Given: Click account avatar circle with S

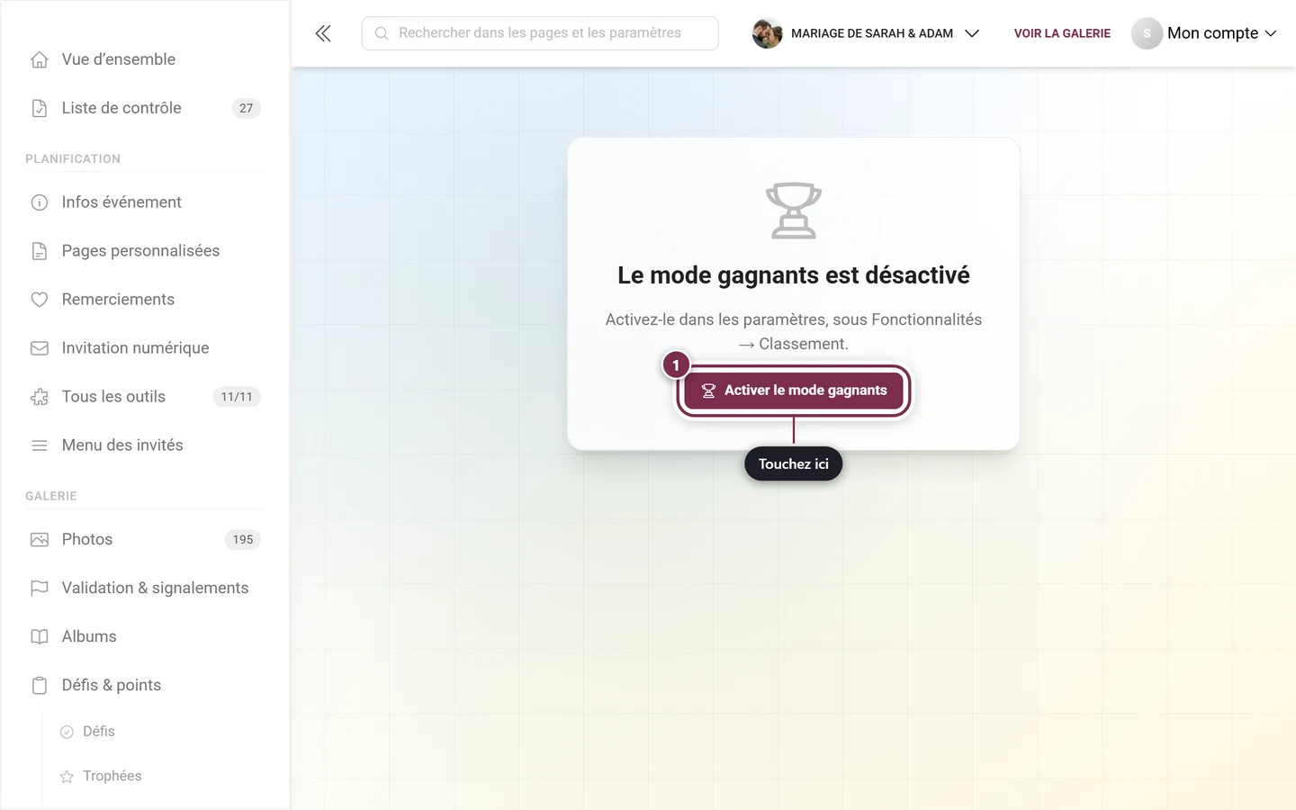Looking at the screenshot, I should (1147, 33).
